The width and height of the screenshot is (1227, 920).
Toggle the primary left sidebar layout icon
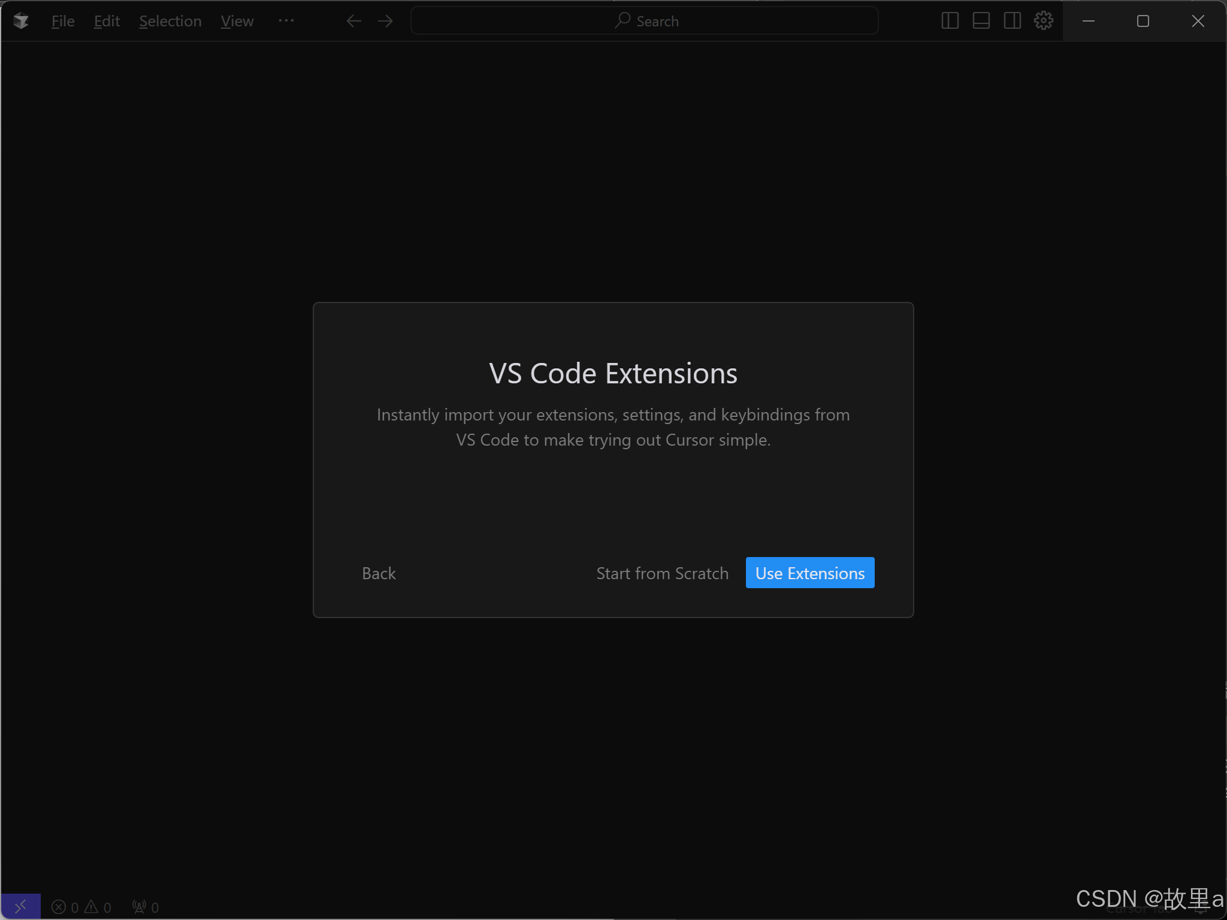(x=950, y=21)
